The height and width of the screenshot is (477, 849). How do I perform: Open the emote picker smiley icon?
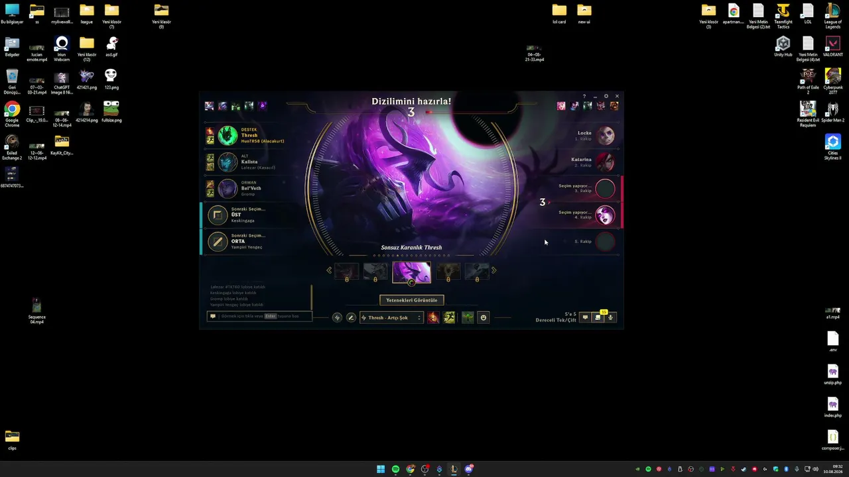click(x=484, y=318)
